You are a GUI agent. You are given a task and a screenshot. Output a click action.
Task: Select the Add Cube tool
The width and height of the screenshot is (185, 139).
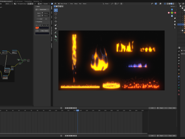(56, 40)
